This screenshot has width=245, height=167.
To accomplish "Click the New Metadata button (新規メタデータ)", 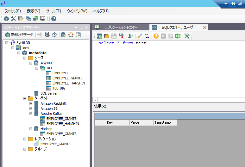I will coord(19,35).
